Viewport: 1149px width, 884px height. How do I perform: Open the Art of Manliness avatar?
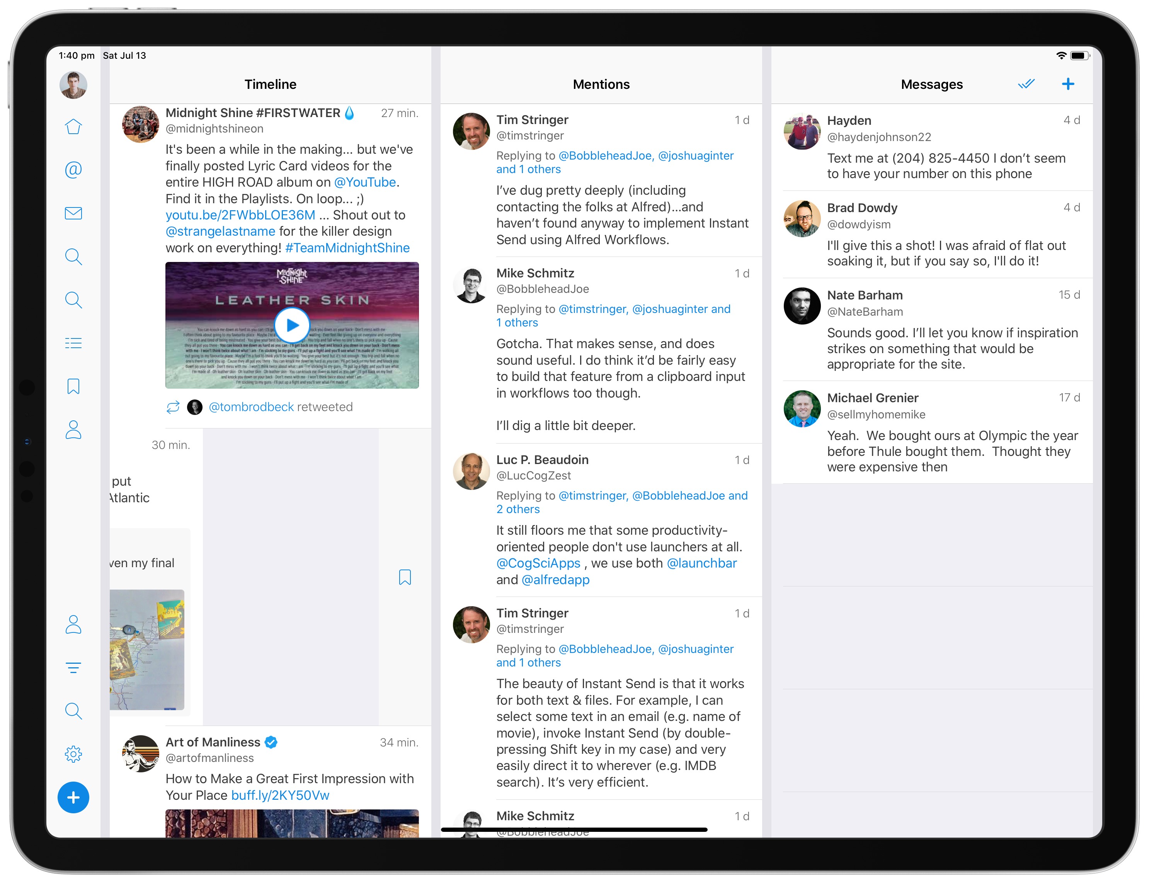140,753
